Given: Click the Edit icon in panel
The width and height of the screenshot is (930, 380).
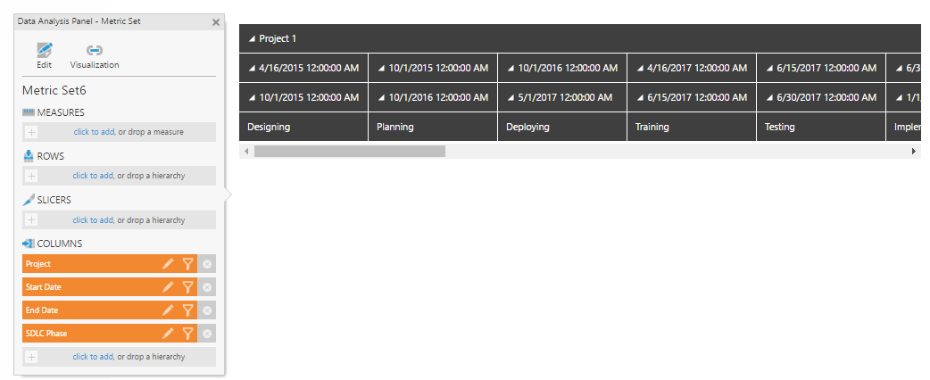Looking at the screenshot, I should (44, 51).
